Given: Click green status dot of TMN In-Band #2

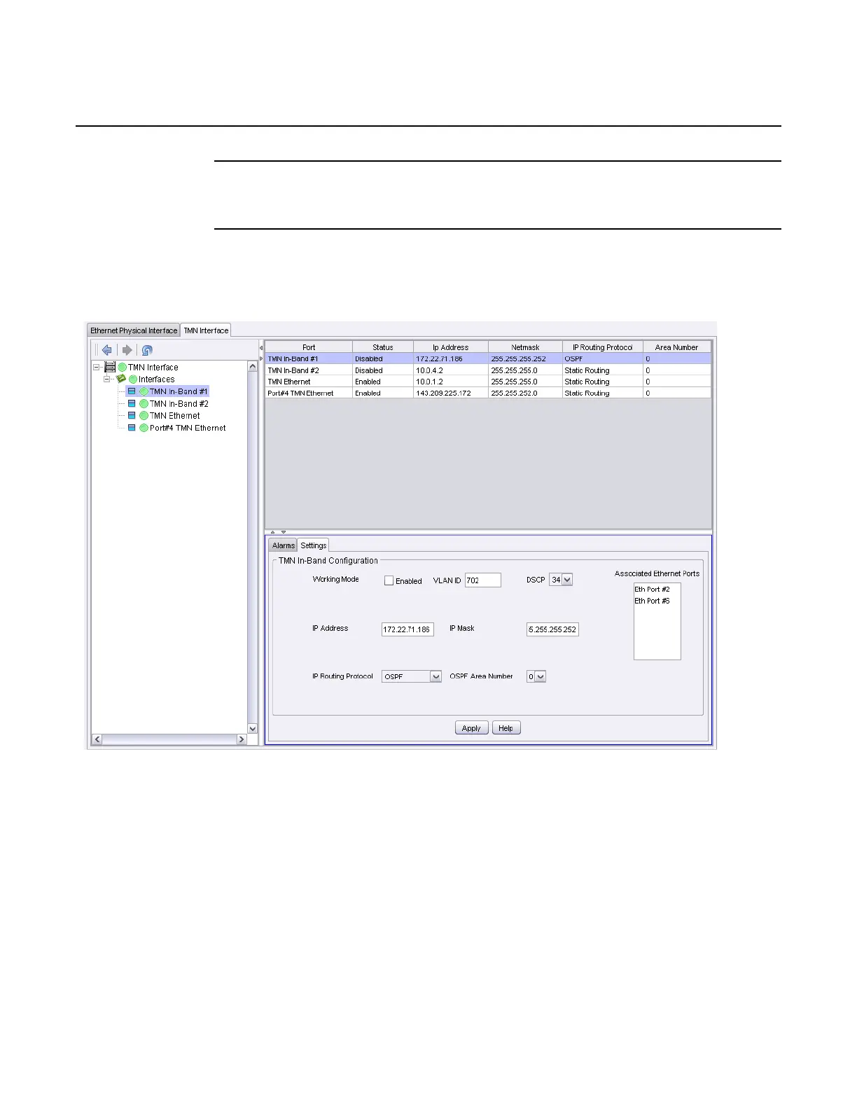Looking at the screenshot, I should coord(144,403).
